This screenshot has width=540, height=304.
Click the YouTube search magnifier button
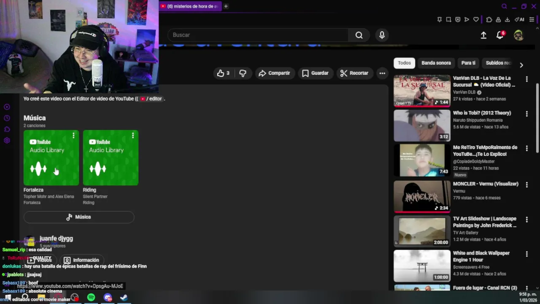point(359,35)
